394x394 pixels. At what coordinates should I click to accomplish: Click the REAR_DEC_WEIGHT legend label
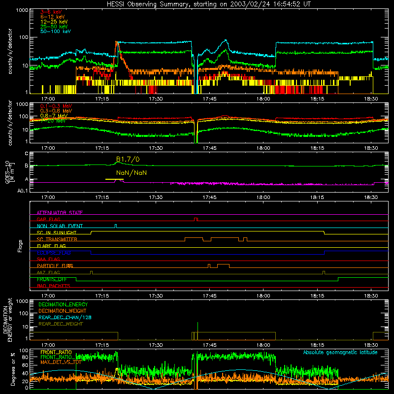point(61,324)
